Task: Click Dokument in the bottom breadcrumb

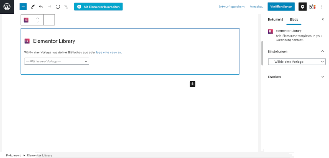Action: [13, 156]
